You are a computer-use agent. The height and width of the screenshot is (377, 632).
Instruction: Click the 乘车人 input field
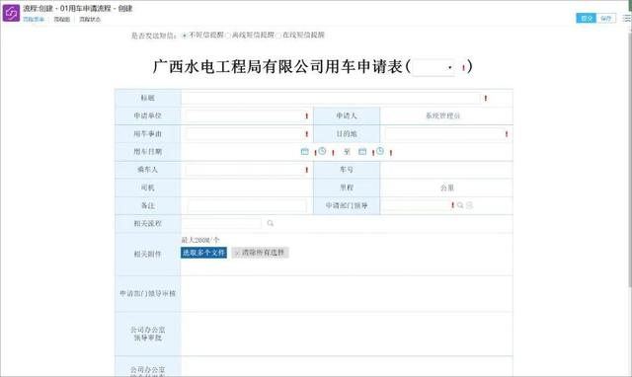pyautogui.click(x=244, y=170)
